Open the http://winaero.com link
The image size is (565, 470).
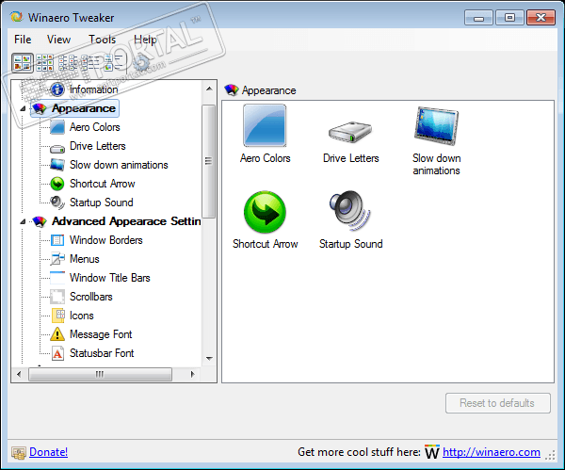pyautogui.click(x=492, y=452)
